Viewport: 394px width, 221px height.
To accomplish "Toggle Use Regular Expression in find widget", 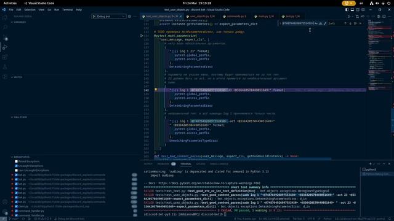I will (325, 23).
